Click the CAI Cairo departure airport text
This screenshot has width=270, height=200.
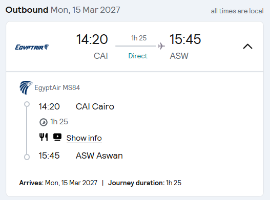tap(95, 106)
